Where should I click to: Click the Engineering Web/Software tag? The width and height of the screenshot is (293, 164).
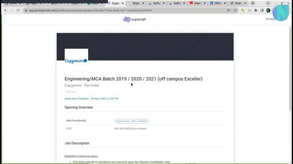coord(132,121)
